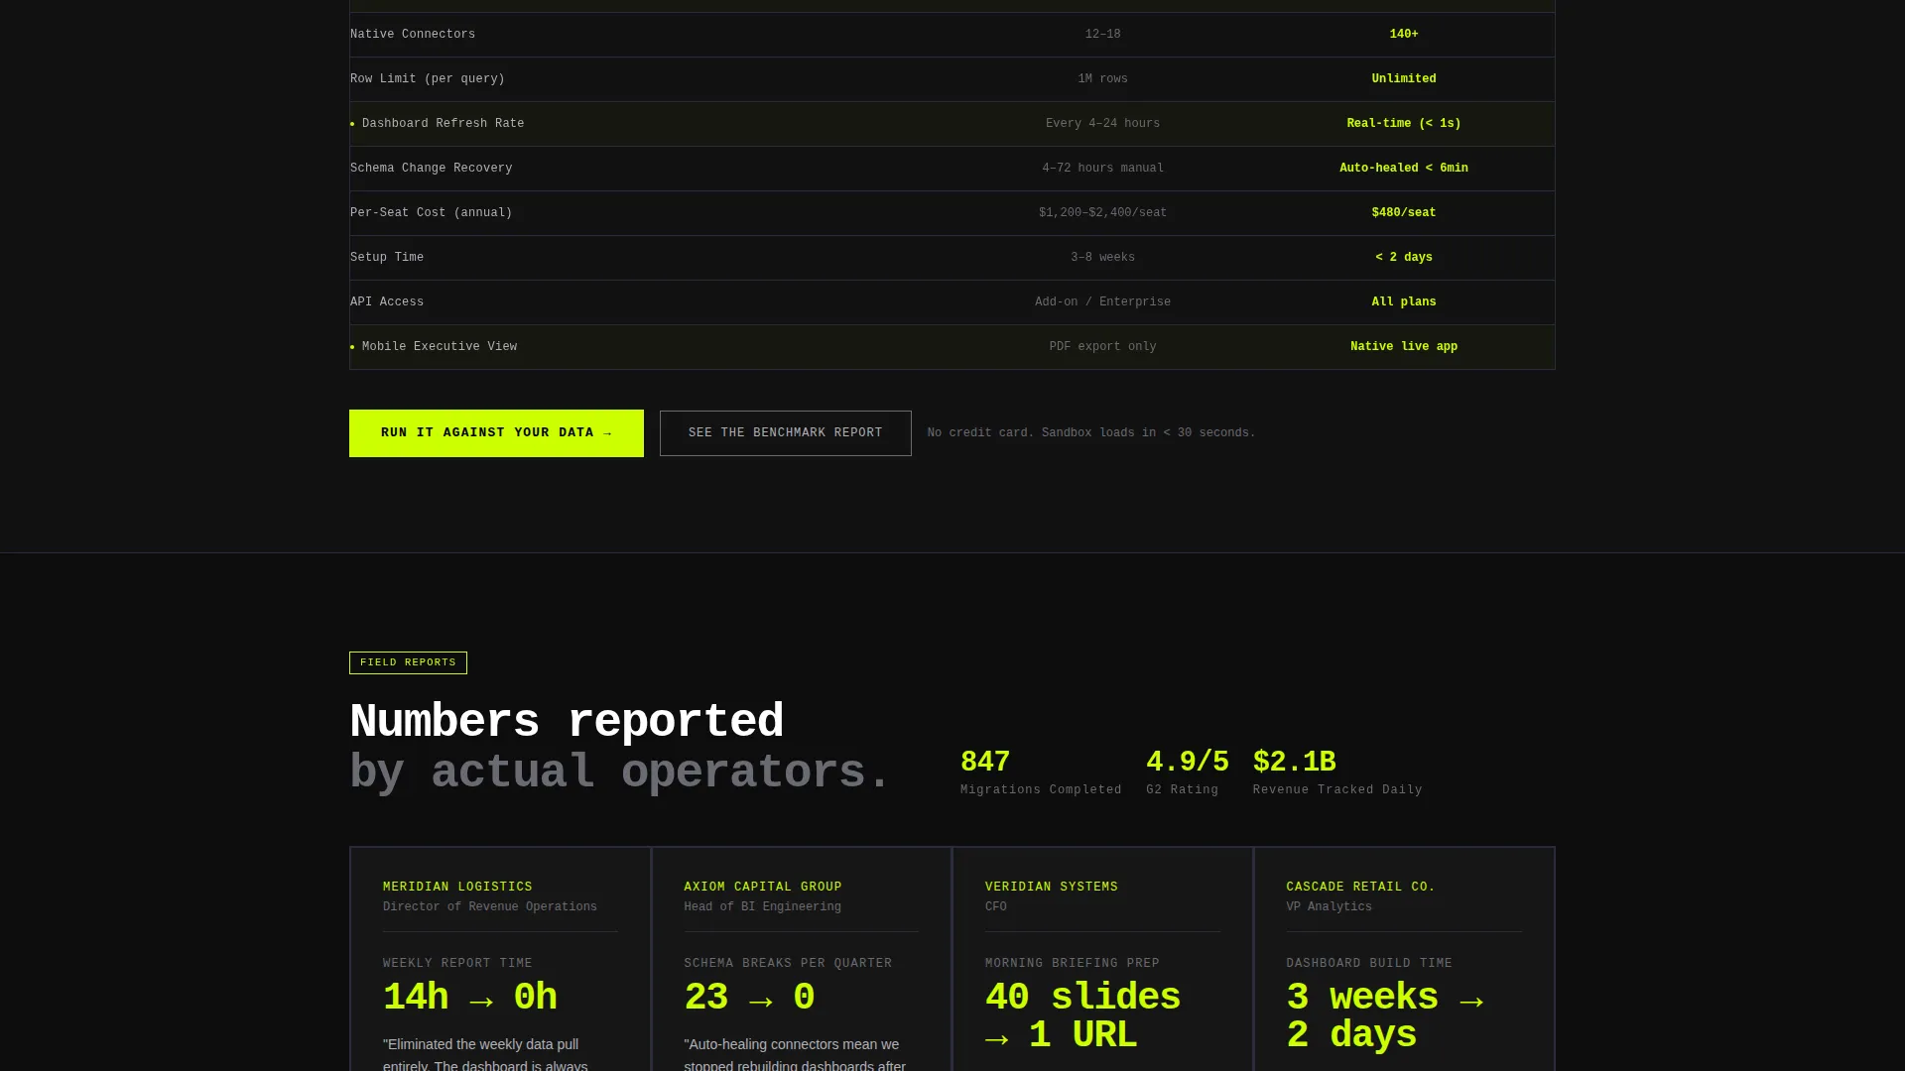Click the '14h → 0h' metric

tap(470, 998)
